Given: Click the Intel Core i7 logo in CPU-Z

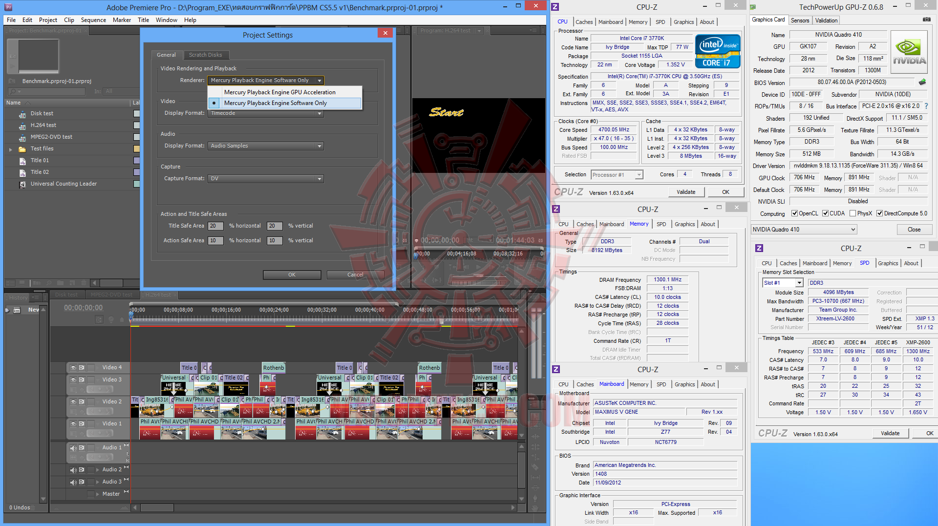Looking at the screenshot, I should coord(718,51).
